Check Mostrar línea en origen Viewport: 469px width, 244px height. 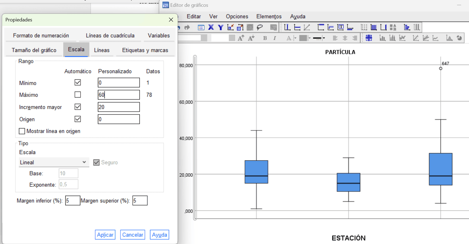pos(22,131)
